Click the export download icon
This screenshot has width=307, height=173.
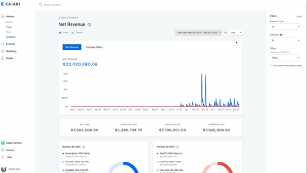[x=73, y=32]
